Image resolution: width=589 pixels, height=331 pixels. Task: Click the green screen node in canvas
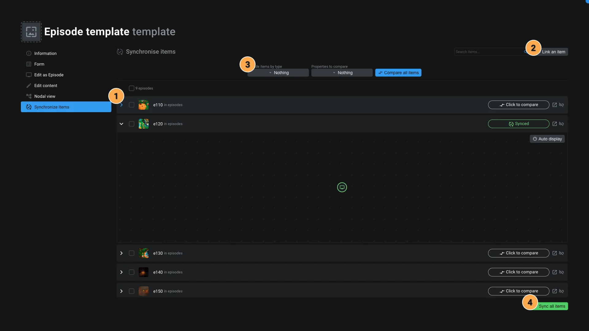coord(342,187)
